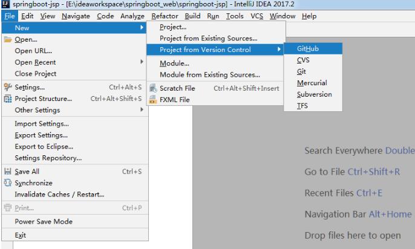Select Open Recent menu entry
The width and height of the screenshot is (415, 249).
(x=74, y=62)
